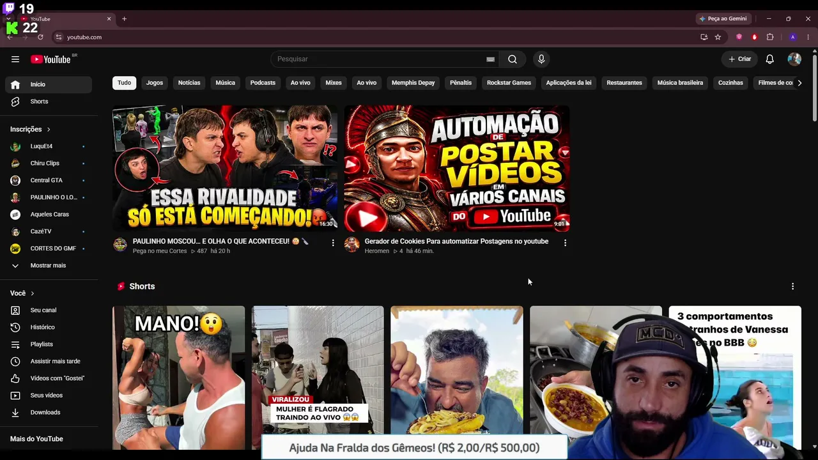This screenshot has width=818, height=460.
Task: Open Downloads in sidebar
Action: click(49, 413)
